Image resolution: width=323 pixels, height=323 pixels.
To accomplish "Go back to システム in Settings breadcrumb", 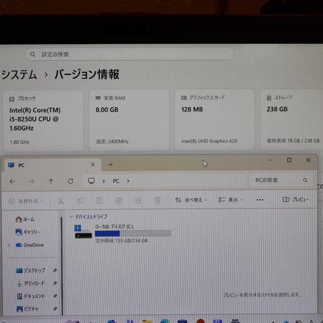I will pyautogui.click(x=19, y=75).
